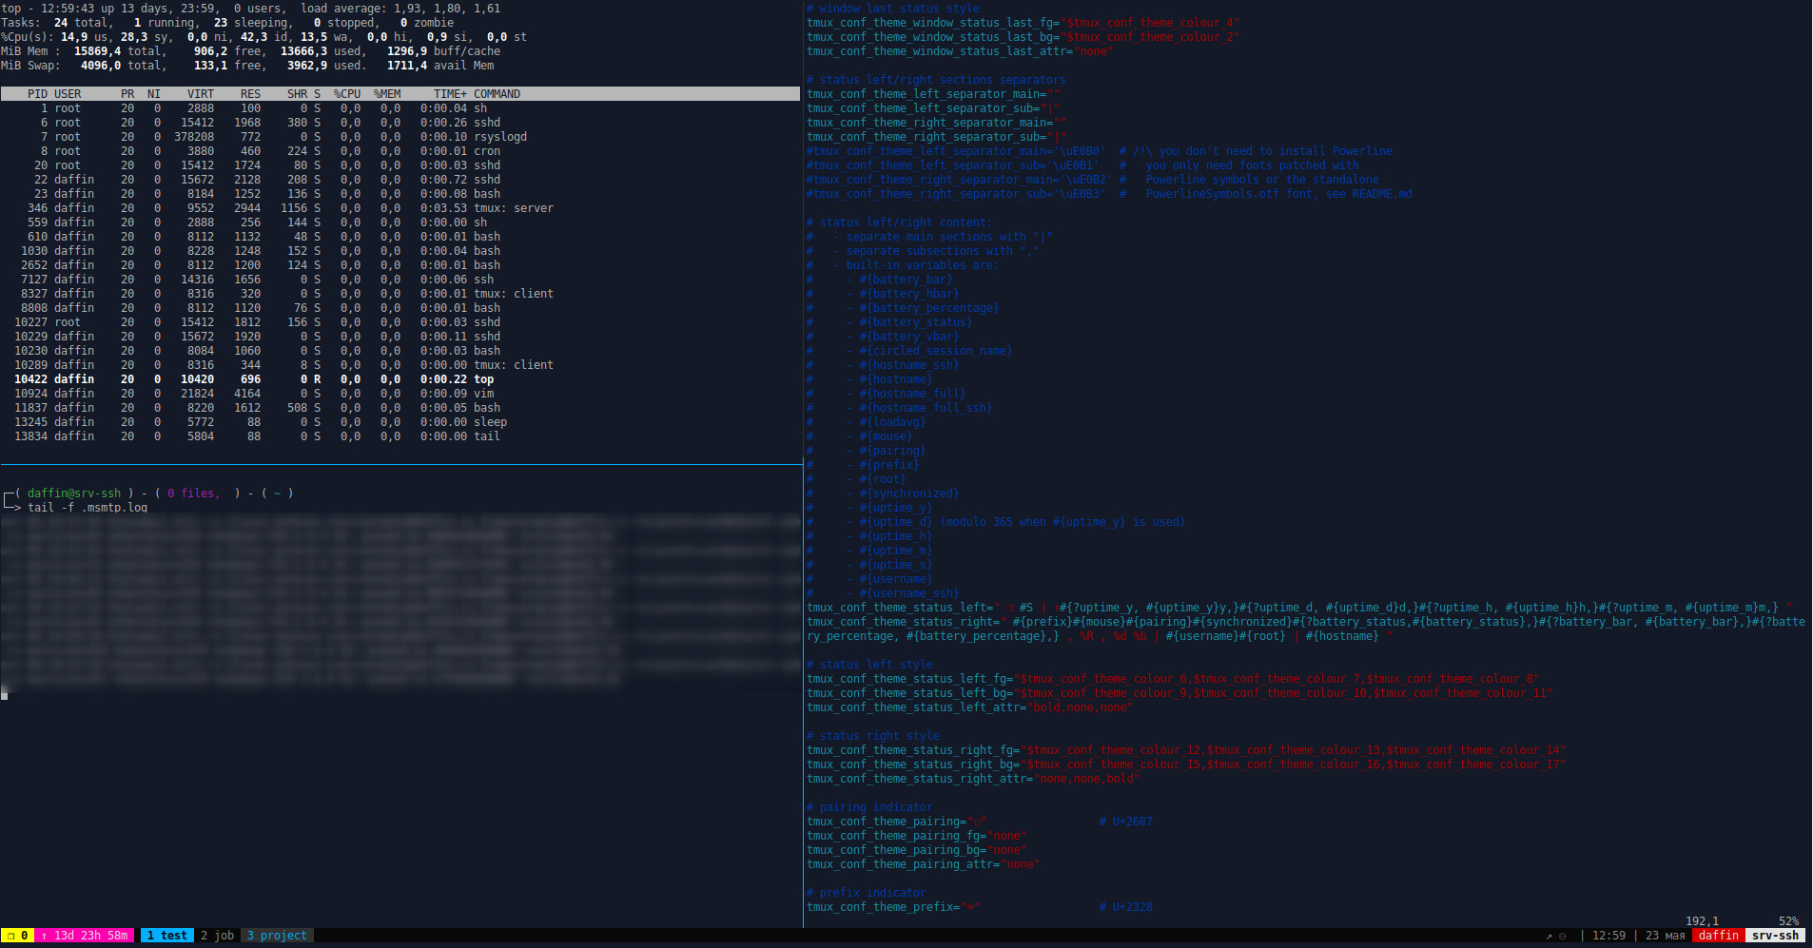Click the 'tmux_conf_theme_status_left=' line in vim
Viewport: 1813px width, 948px height.
(x=1299, y=608)
